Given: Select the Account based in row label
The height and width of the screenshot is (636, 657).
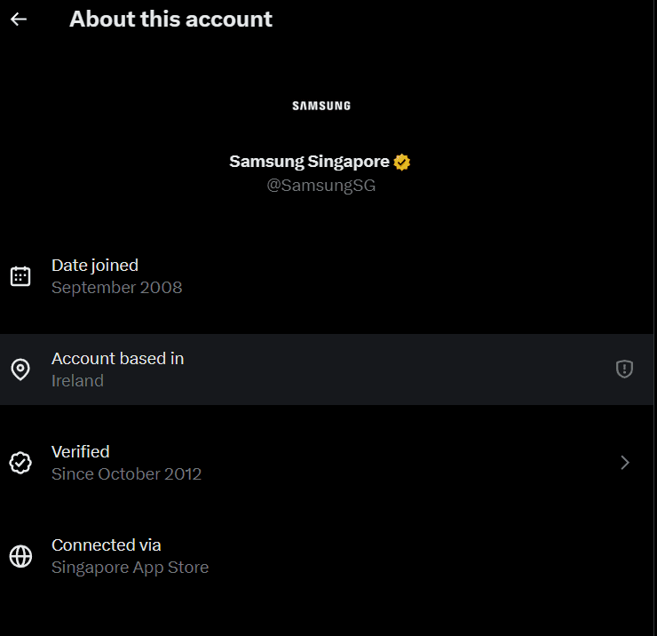Looking at the screenshot, I should click(117, 359).
